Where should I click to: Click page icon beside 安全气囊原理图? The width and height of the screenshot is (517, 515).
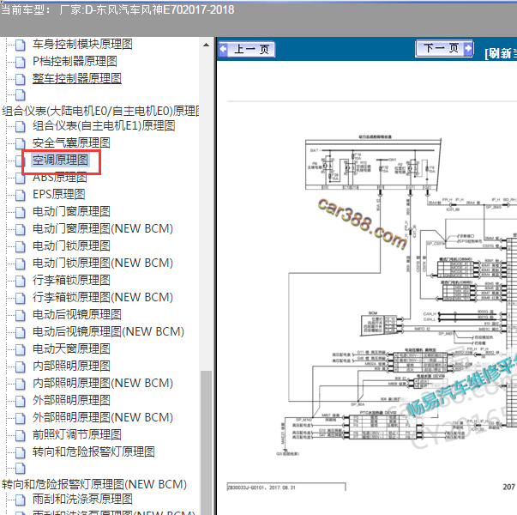tap(20, 144)
